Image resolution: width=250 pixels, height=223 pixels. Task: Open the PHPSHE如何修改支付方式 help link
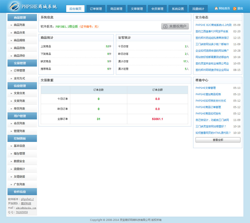coord(211,101)
